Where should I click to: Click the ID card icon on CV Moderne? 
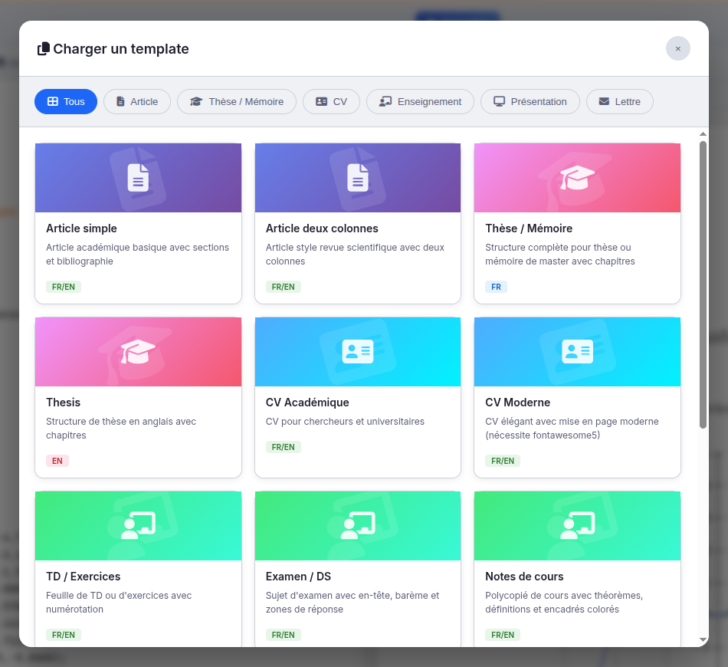click(x=577, y=352)
